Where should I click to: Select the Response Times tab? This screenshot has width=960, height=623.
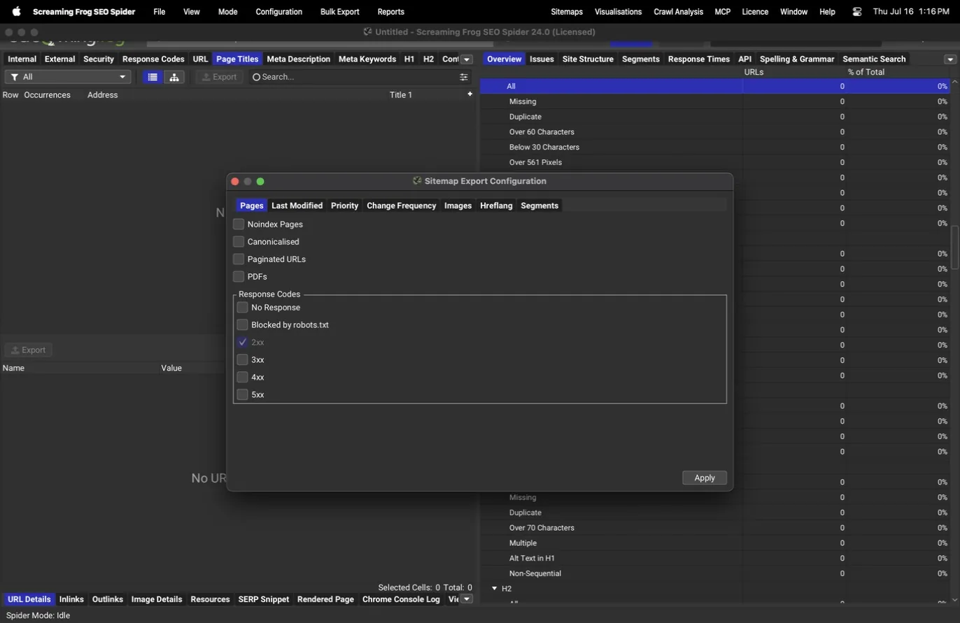click(698, 59)
